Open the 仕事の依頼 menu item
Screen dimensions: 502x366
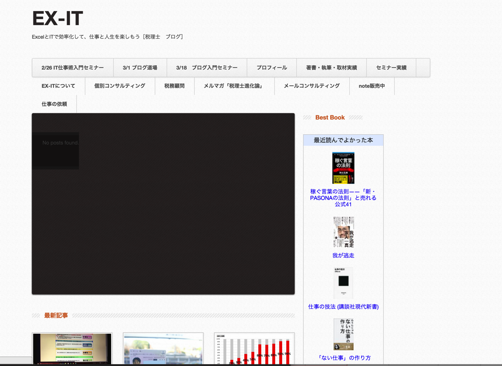pos(54,104)
